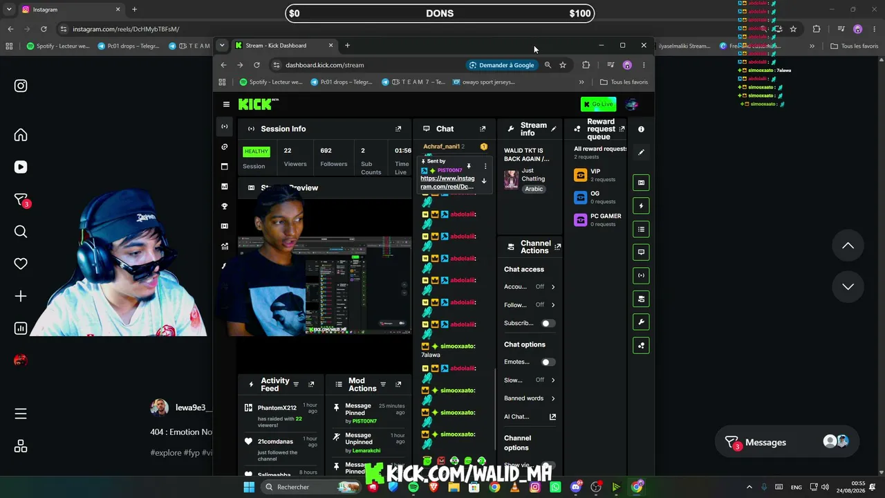Viewport: 885px width, 498px height.
Task: Pop out the Chat panel
Action: pos(483,129)
